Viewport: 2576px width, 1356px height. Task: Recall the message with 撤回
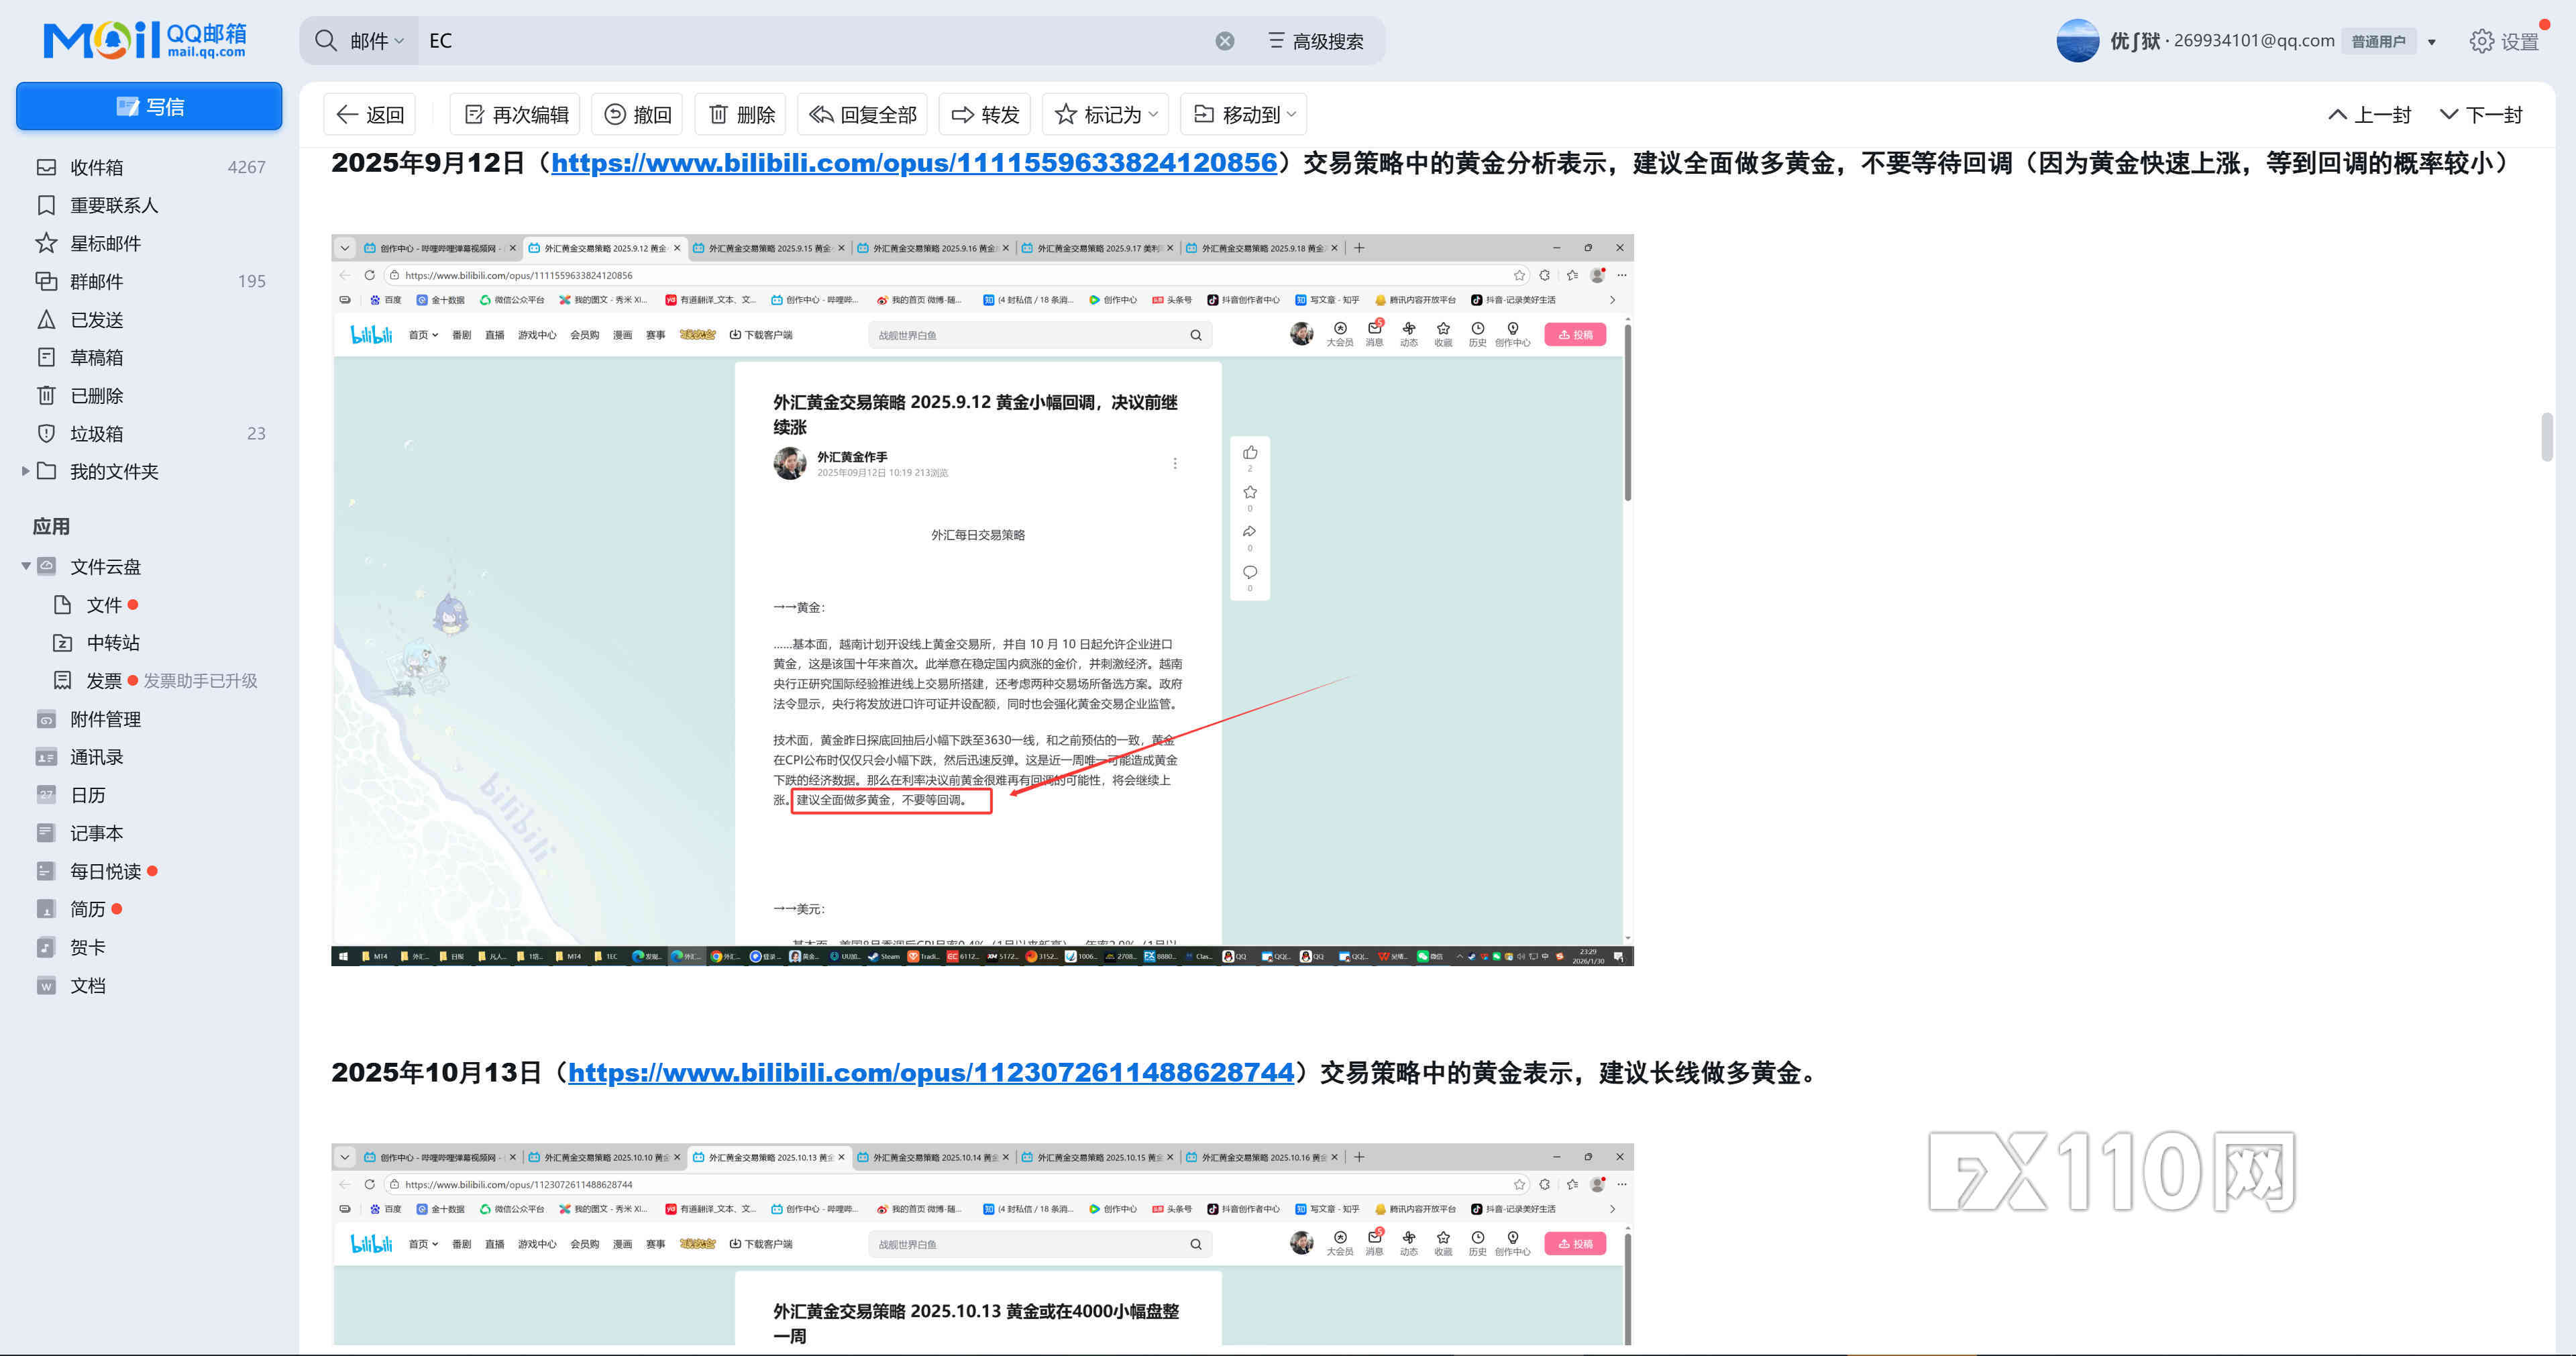pos(637,114)
